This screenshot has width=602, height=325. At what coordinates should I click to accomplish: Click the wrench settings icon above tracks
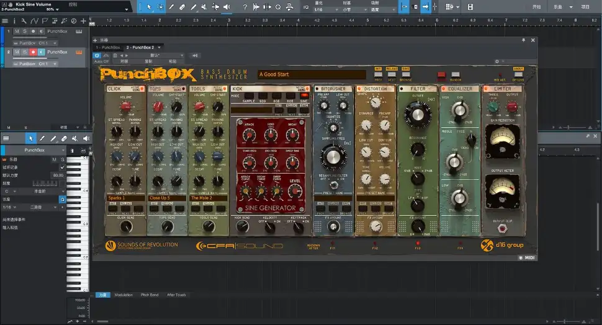(x=24, y=21)
